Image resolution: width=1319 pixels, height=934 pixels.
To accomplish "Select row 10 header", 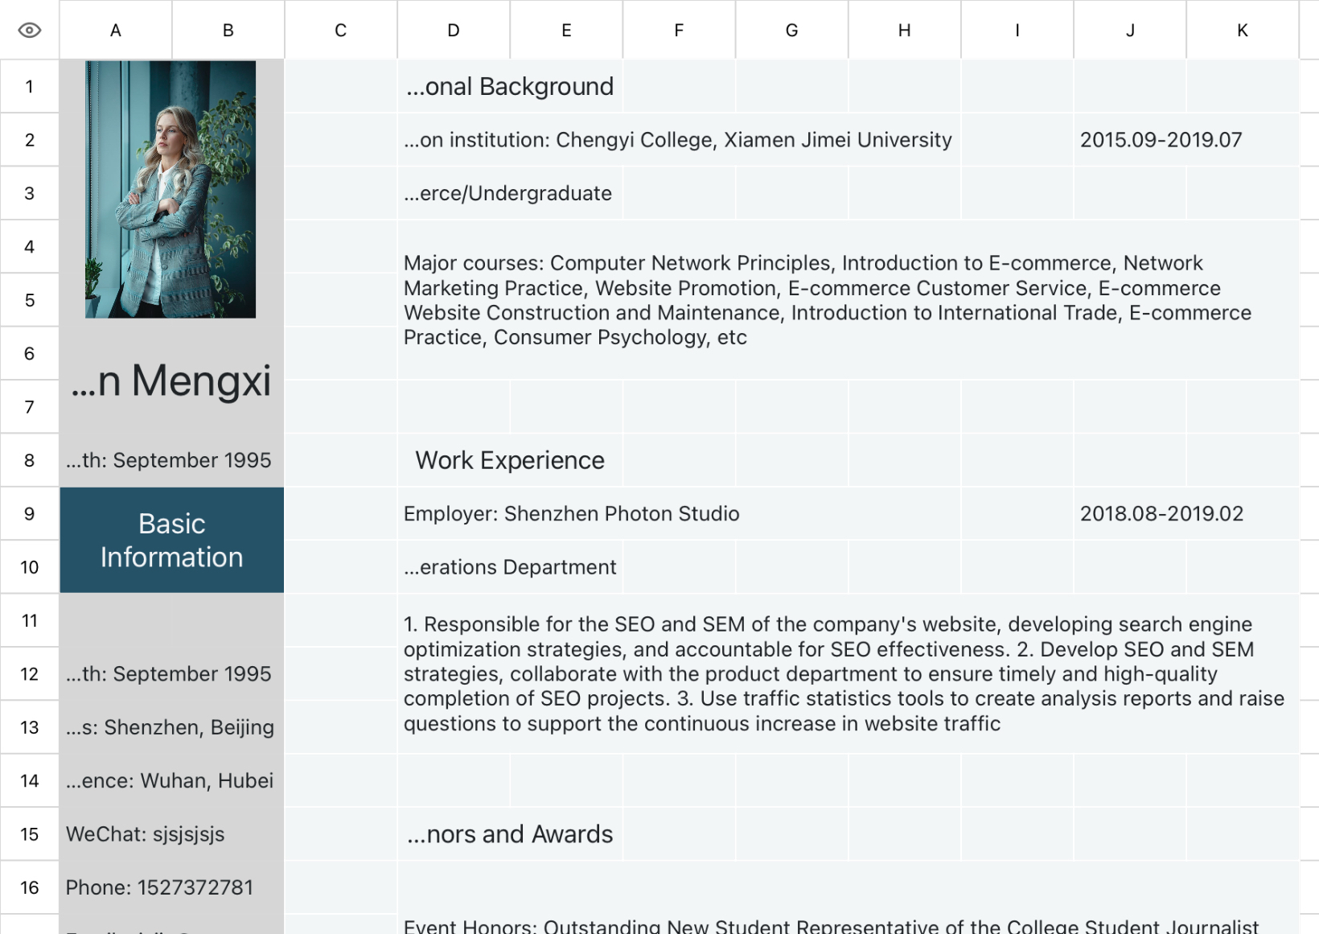I will (30, 567).
